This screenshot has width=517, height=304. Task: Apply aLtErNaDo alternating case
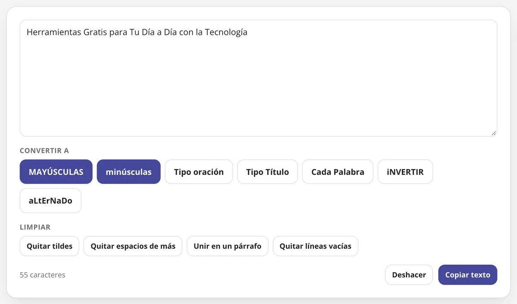click(x=50, y=201)
